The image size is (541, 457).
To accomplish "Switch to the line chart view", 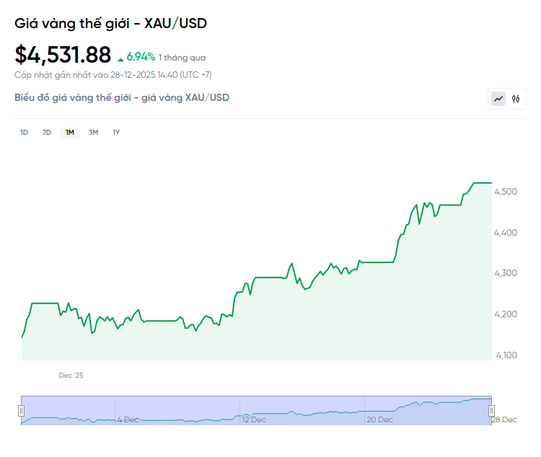I will pos(498,99).
